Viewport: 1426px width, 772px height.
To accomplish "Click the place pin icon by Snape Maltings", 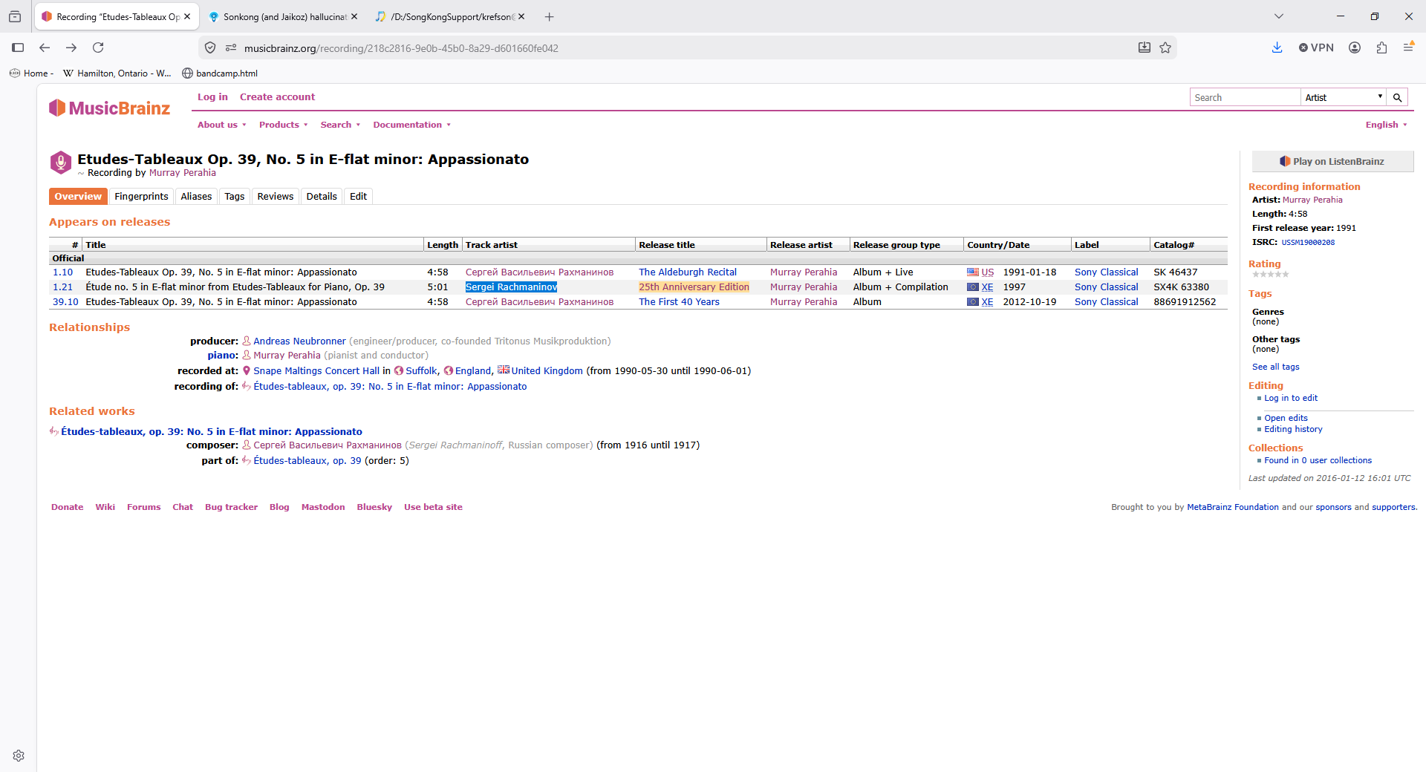I will pyautogui.click(x=247, y=370).
